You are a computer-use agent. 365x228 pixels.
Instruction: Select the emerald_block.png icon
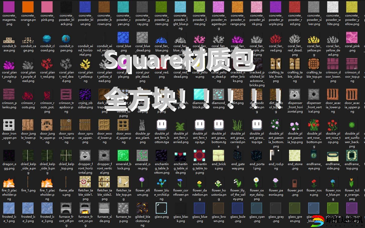[x=123, y=156]
